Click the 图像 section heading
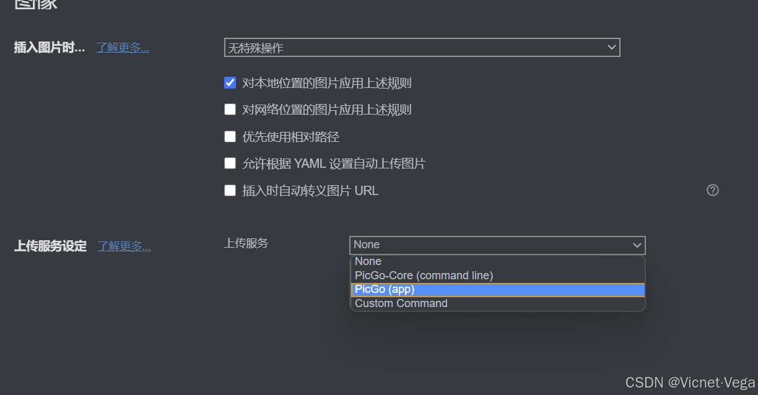The width and height of the screenshot is (758, 395). coord(34,6)
